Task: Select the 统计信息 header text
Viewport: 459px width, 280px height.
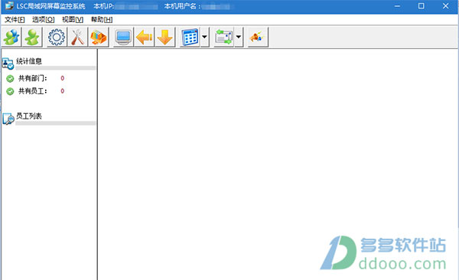Action: (29, 61)
